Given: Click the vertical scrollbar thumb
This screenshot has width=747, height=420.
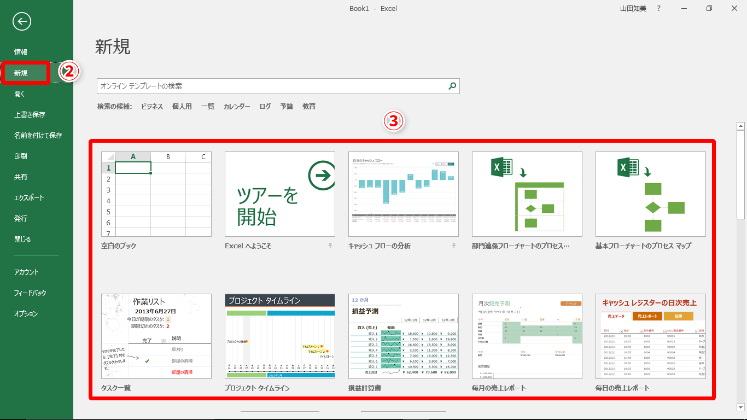Looking at the screenshot, I should [741, 175].
